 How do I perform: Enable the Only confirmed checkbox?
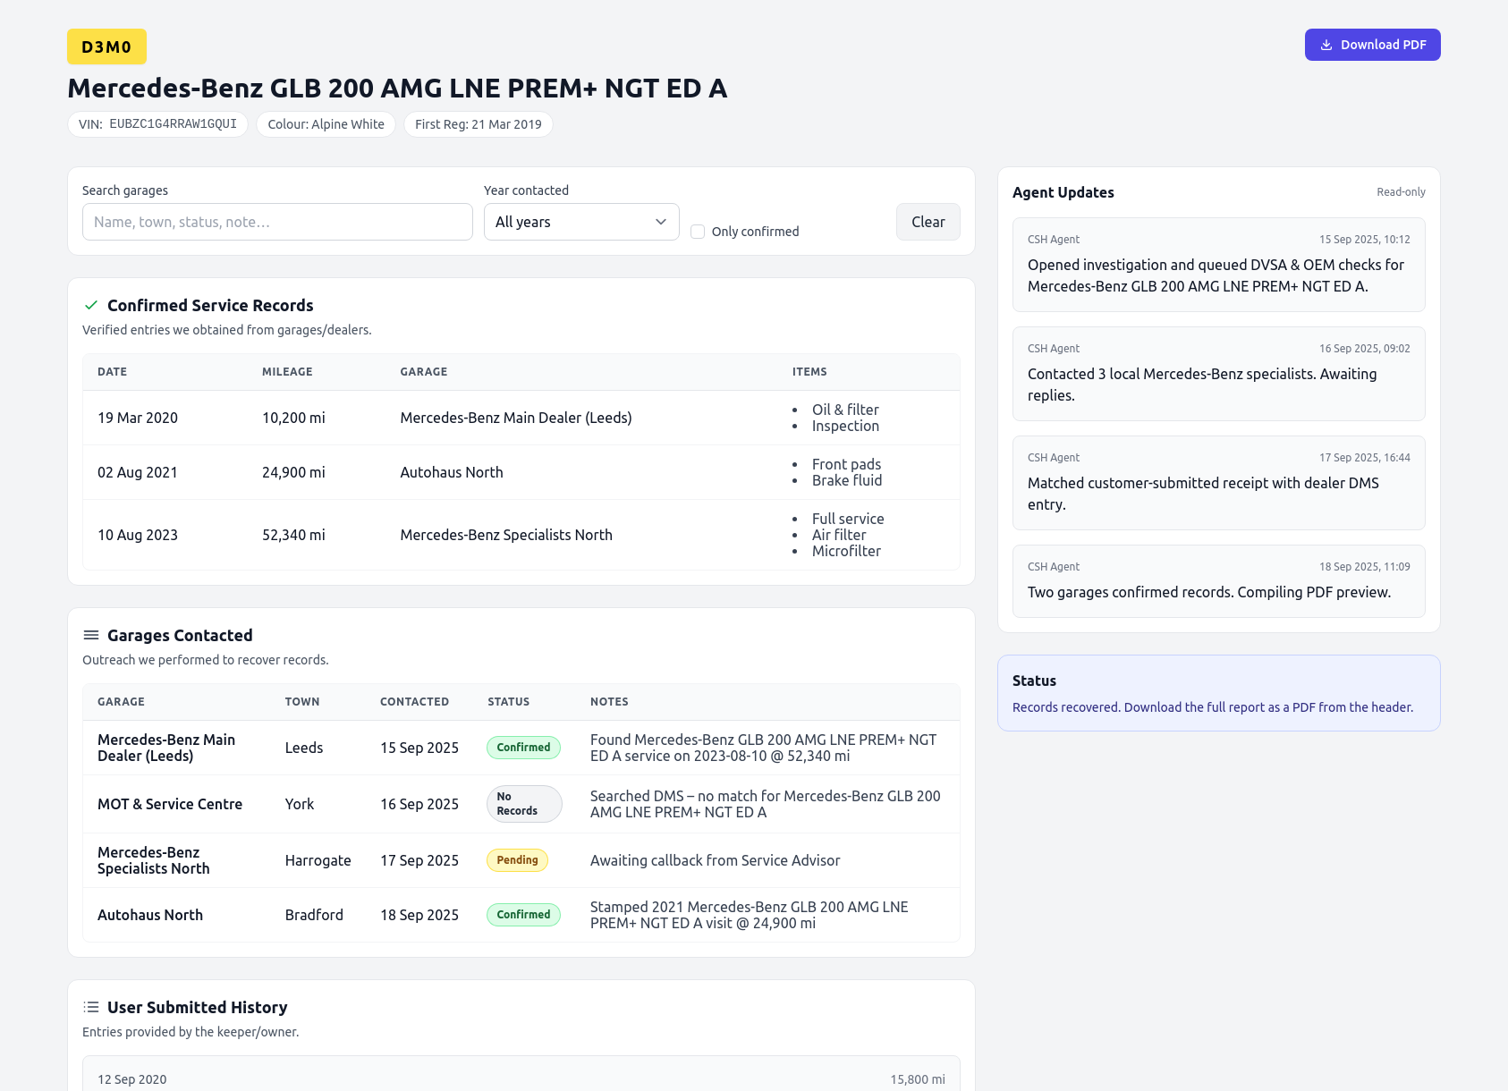[698, 231]
